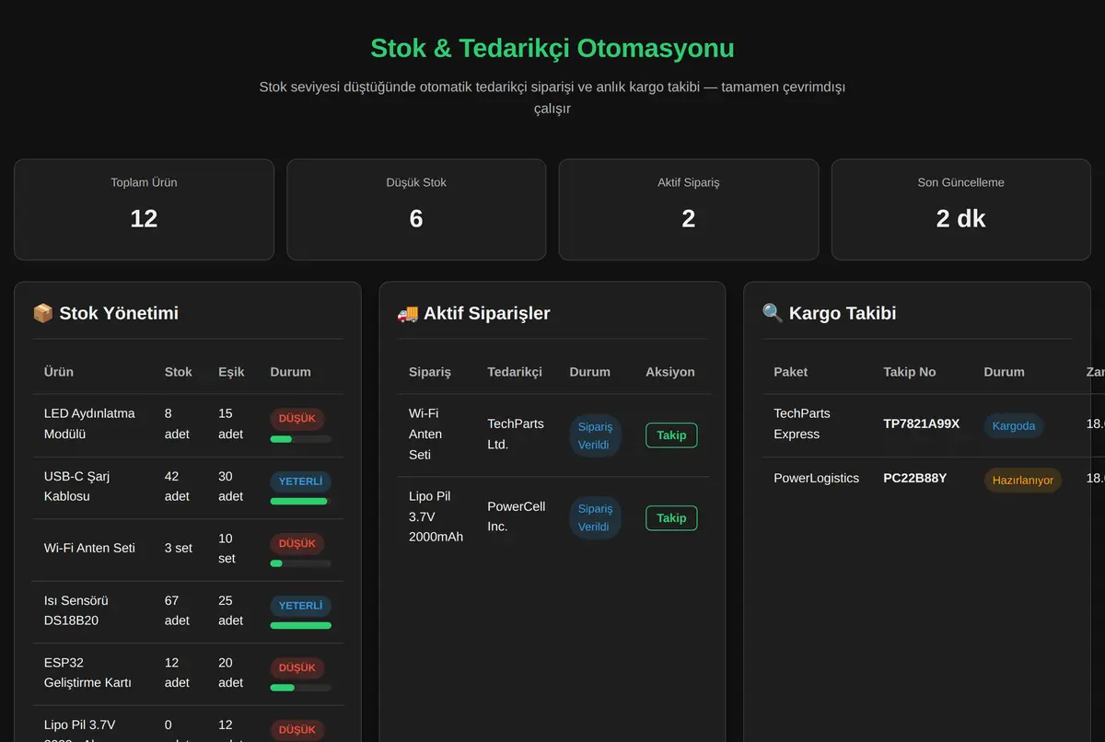
Task: Click Isı Sensörü DS18B20 product name
Action: [x=76, y=610]
